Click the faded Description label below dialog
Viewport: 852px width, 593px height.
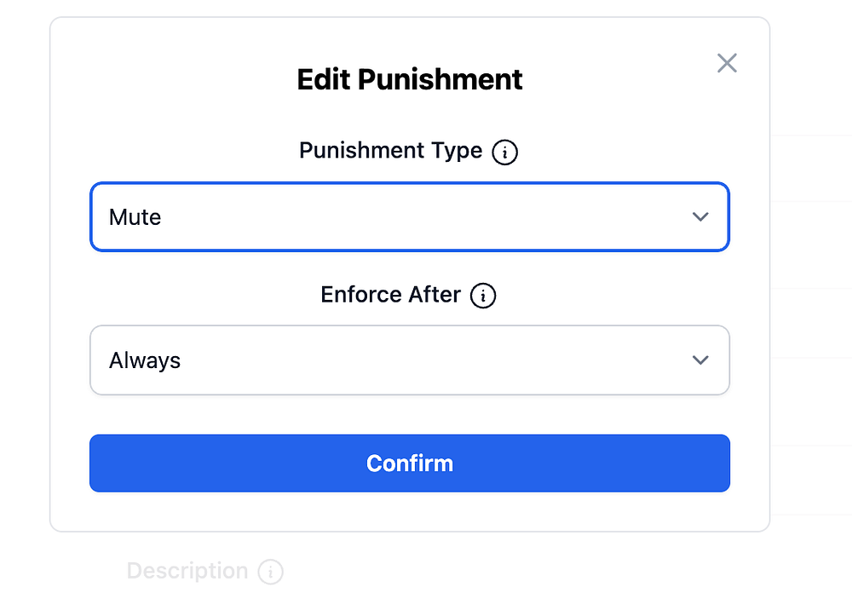click(x=187, y=571)
